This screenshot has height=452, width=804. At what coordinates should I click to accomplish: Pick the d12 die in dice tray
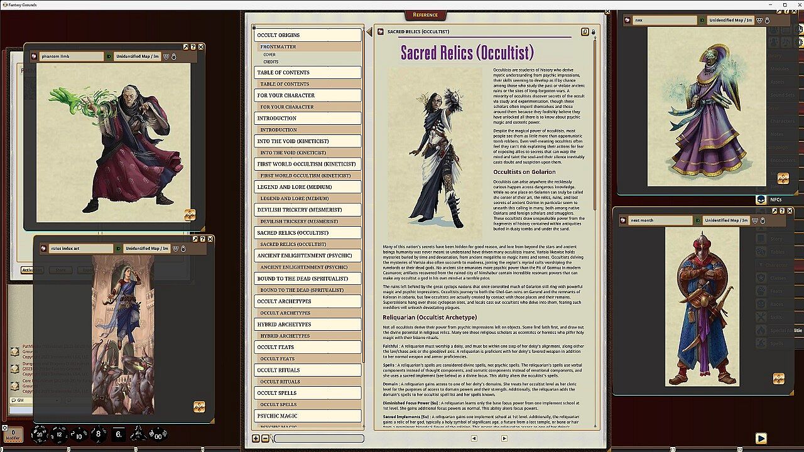coord(60,434)
